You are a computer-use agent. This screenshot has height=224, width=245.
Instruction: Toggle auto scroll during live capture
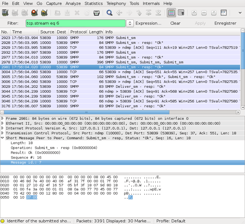(x=181, y=13)
